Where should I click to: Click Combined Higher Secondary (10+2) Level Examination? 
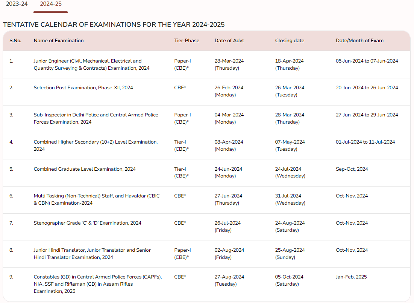96,145
